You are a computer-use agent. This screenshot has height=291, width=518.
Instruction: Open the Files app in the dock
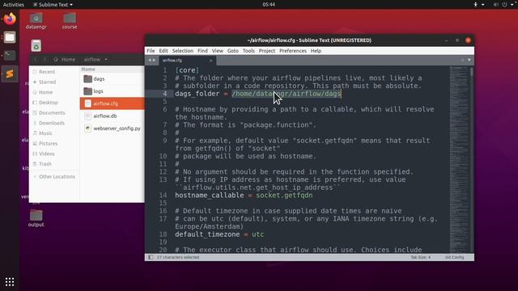pos(10,37)
